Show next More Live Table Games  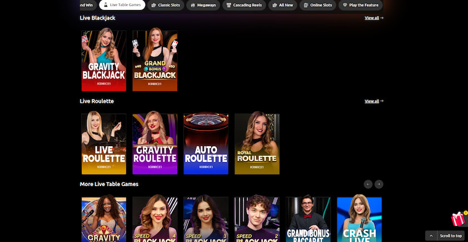pyautogui.click(x=379, y=184)
